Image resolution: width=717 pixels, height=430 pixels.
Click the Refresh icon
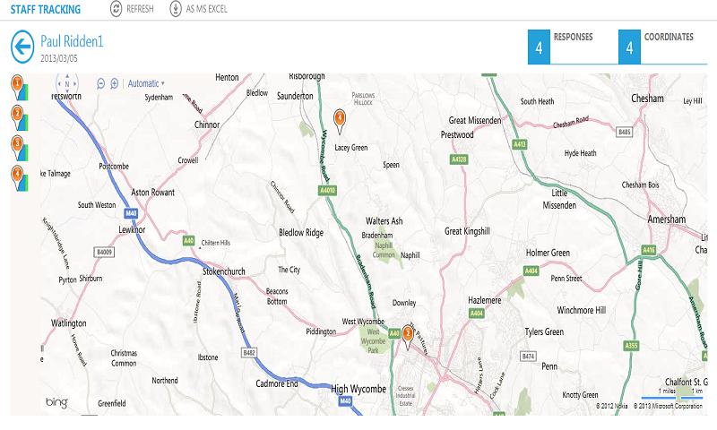pyautogui.click(x=117, y=9)
